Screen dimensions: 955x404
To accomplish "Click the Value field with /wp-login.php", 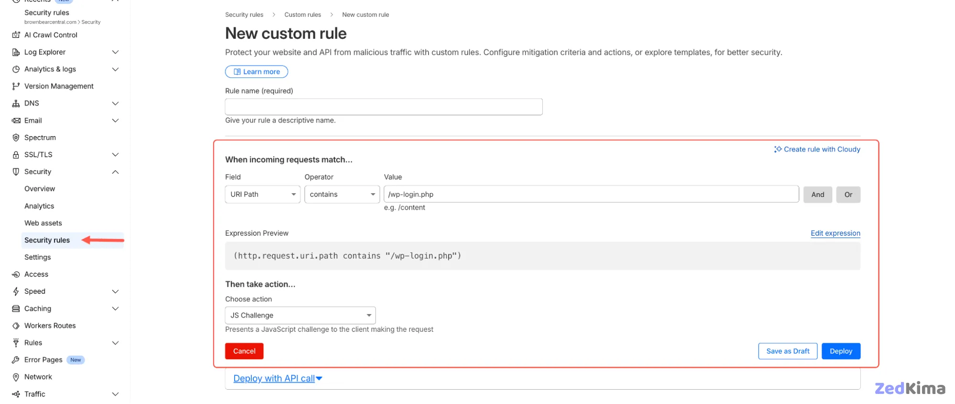I will 591,195.
